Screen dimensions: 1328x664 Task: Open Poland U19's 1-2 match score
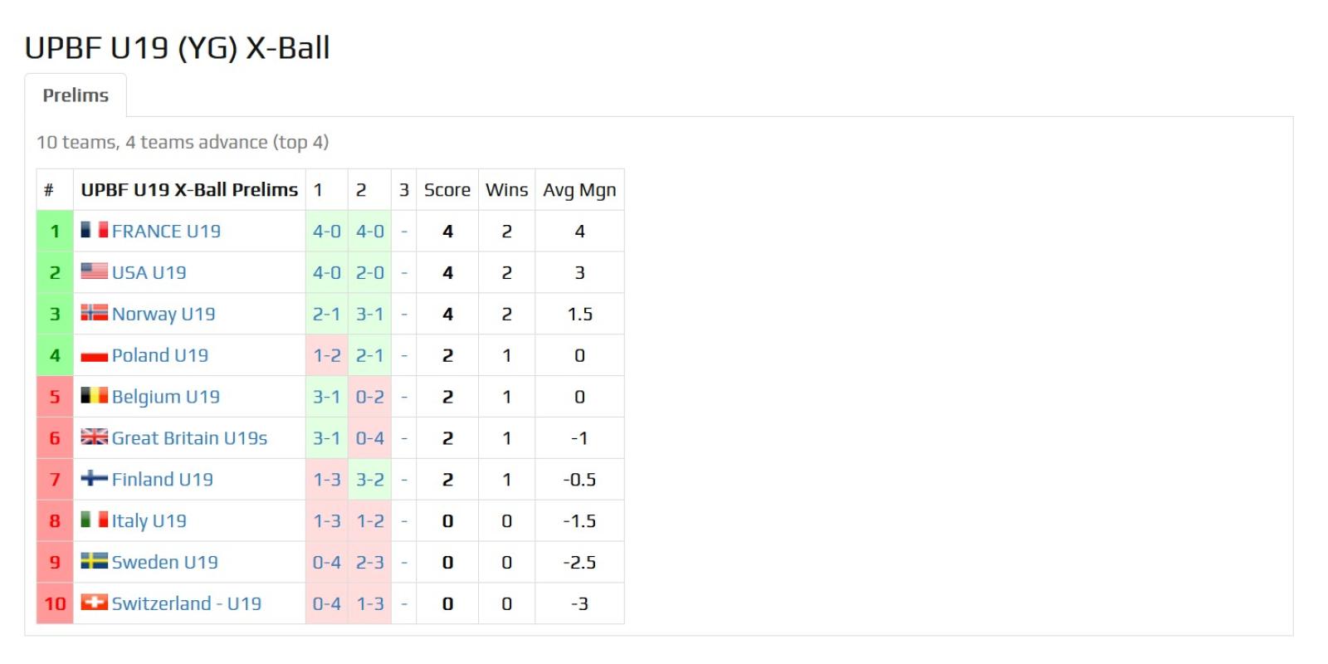tap(327, 355)
